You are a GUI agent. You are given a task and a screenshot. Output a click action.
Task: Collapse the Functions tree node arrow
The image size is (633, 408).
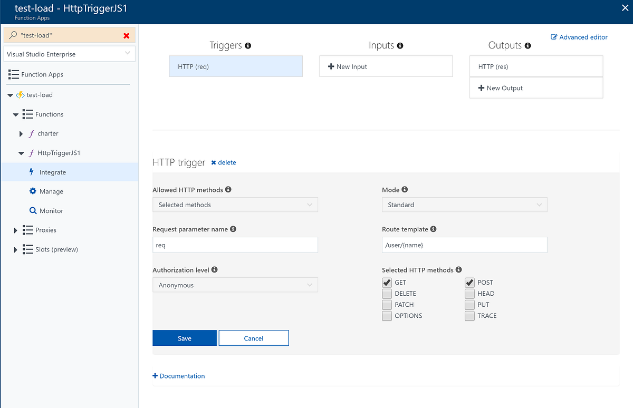16,114
